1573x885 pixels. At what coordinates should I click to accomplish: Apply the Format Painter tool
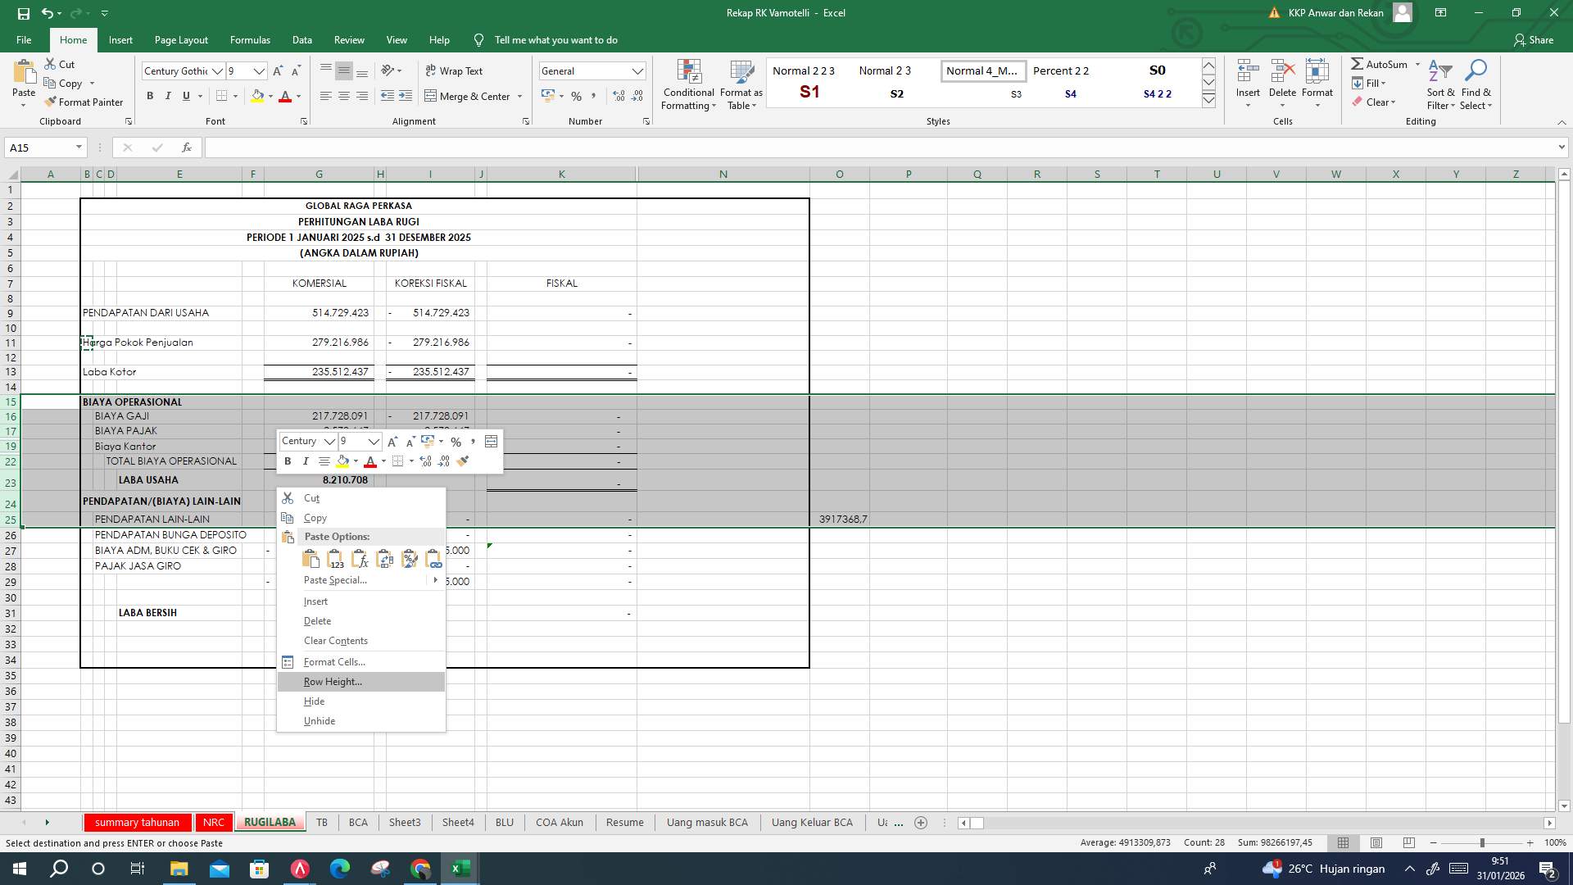(85, 102)
